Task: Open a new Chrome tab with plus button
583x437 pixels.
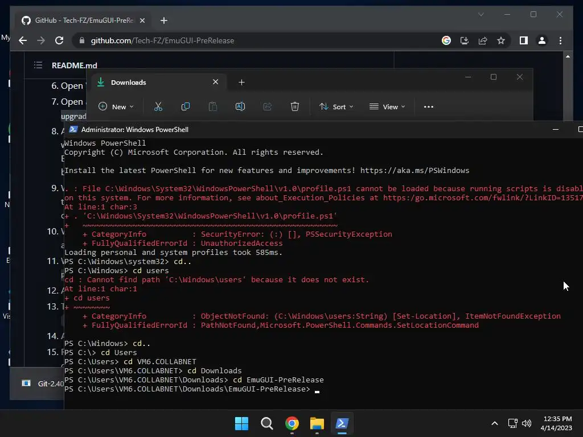Action: (x=164, y=20)
